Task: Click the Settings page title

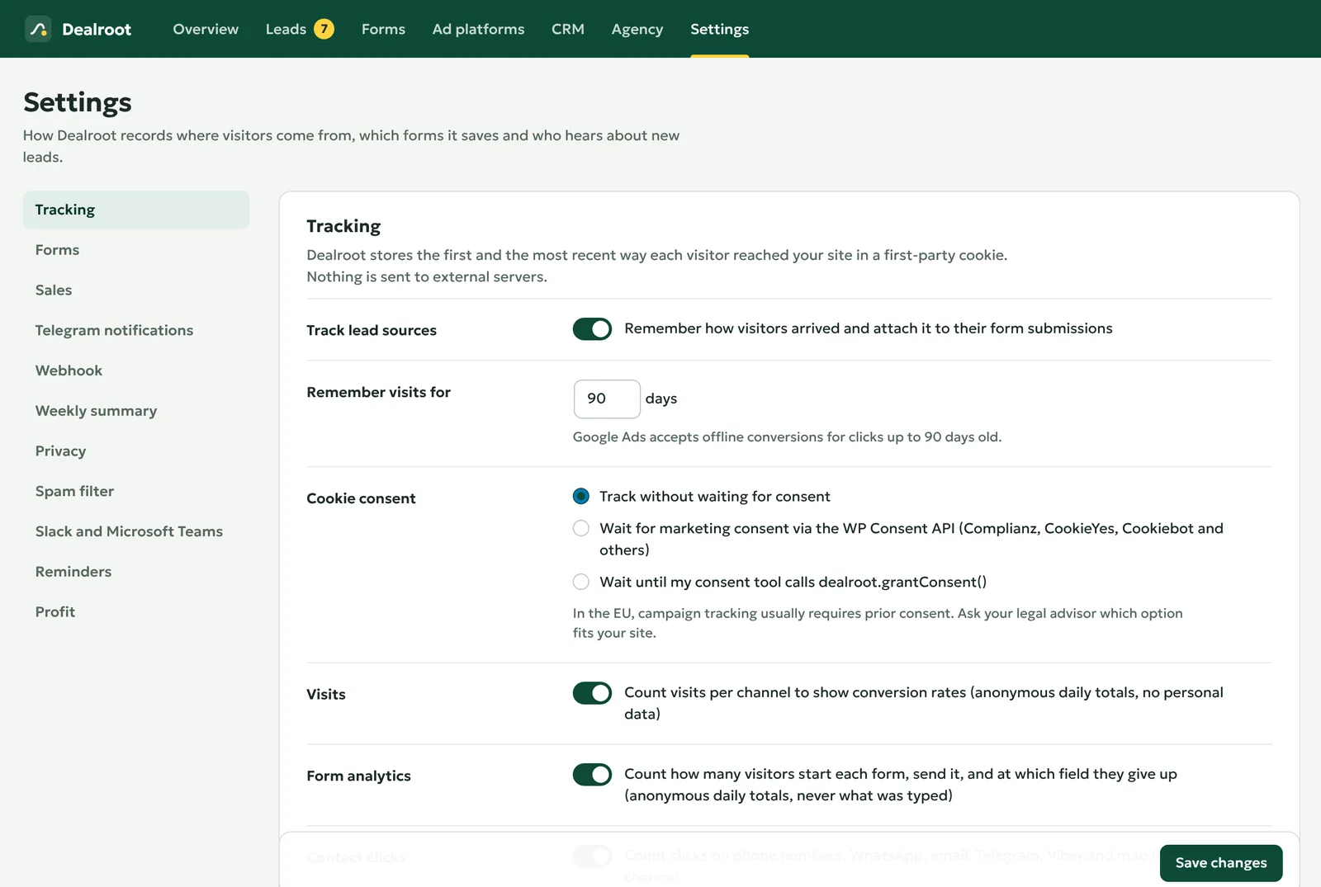Action: pyautogui.click(x=78, y=102)
